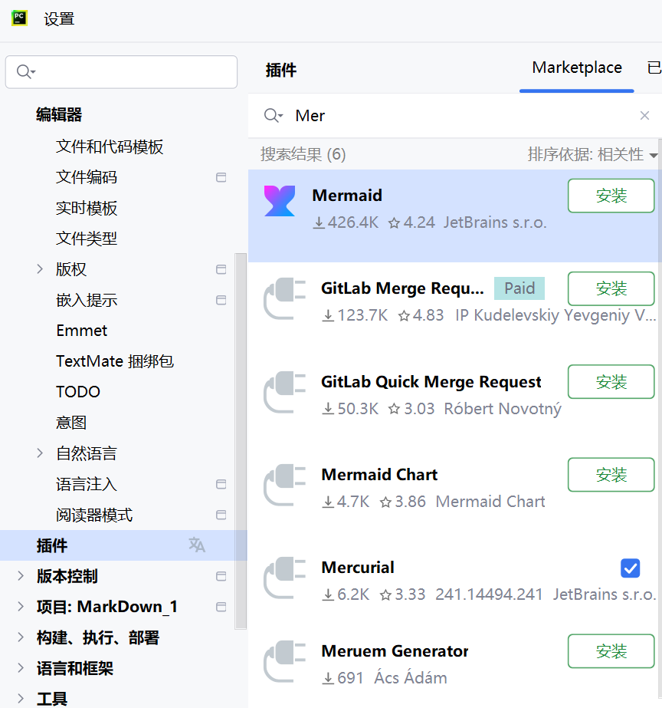The width and height of the screenshot is (662, 708).
Task: Select TODO settings item
Action: click(78, 392)
